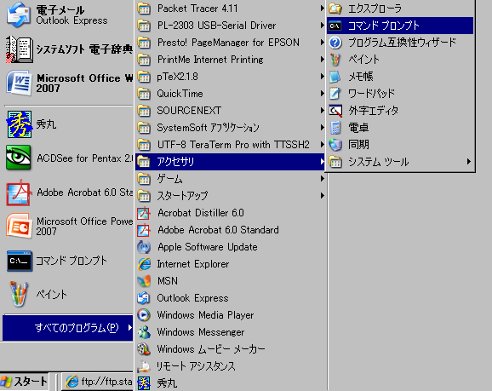
Task: Click 'Apple Software Update' text
Action: 208,247
